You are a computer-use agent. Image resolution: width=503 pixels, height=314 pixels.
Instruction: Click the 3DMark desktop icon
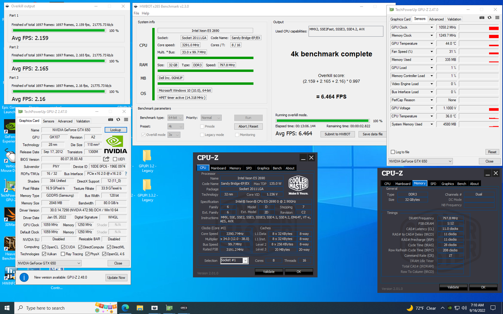coord(9,217)
